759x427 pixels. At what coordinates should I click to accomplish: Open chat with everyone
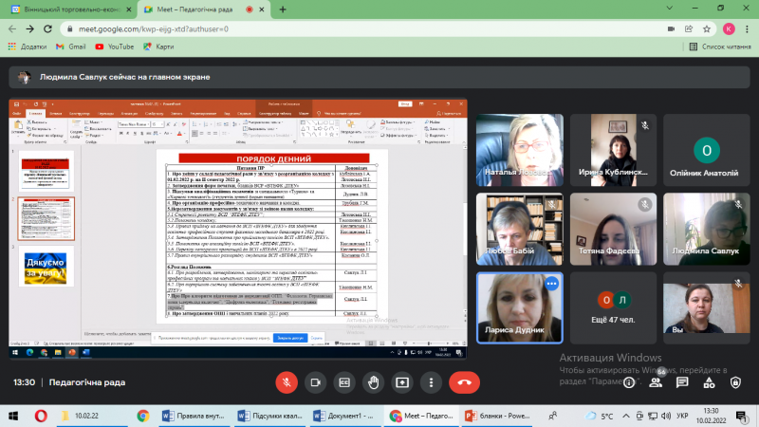pyautogui.click(x=682, y=382)
